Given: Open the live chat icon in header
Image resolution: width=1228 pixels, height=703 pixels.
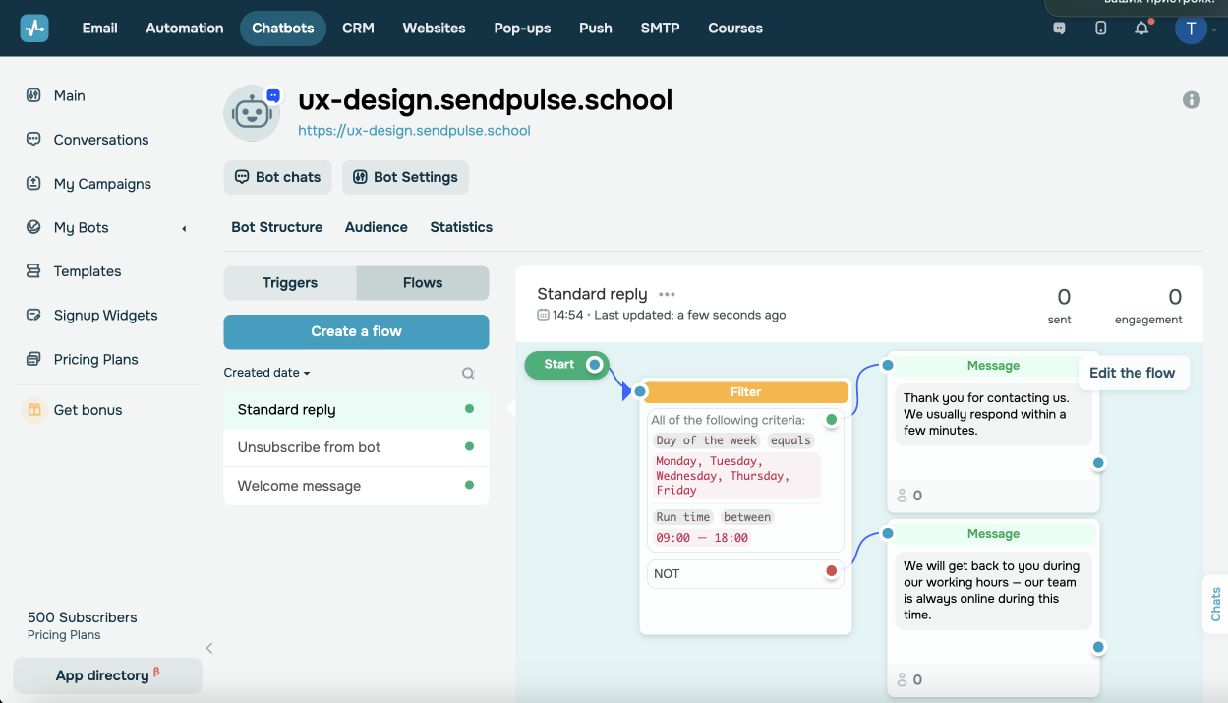Looking at the screenshot, I should click(1059, 29).
